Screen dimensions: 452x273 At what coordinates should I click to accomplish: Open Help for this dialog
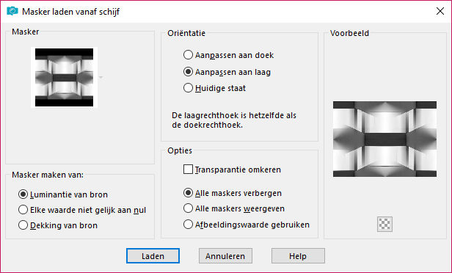tap(298, 255)
